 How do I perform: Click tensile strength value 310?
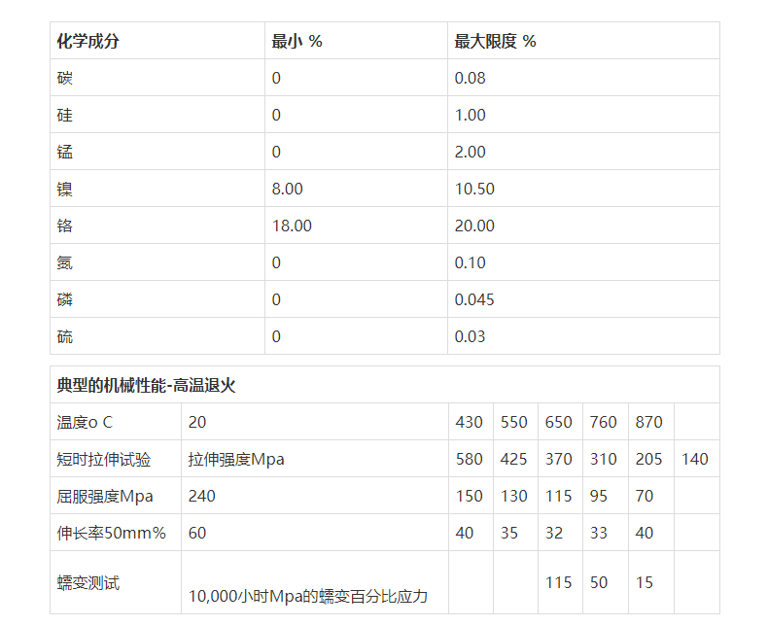604,460
